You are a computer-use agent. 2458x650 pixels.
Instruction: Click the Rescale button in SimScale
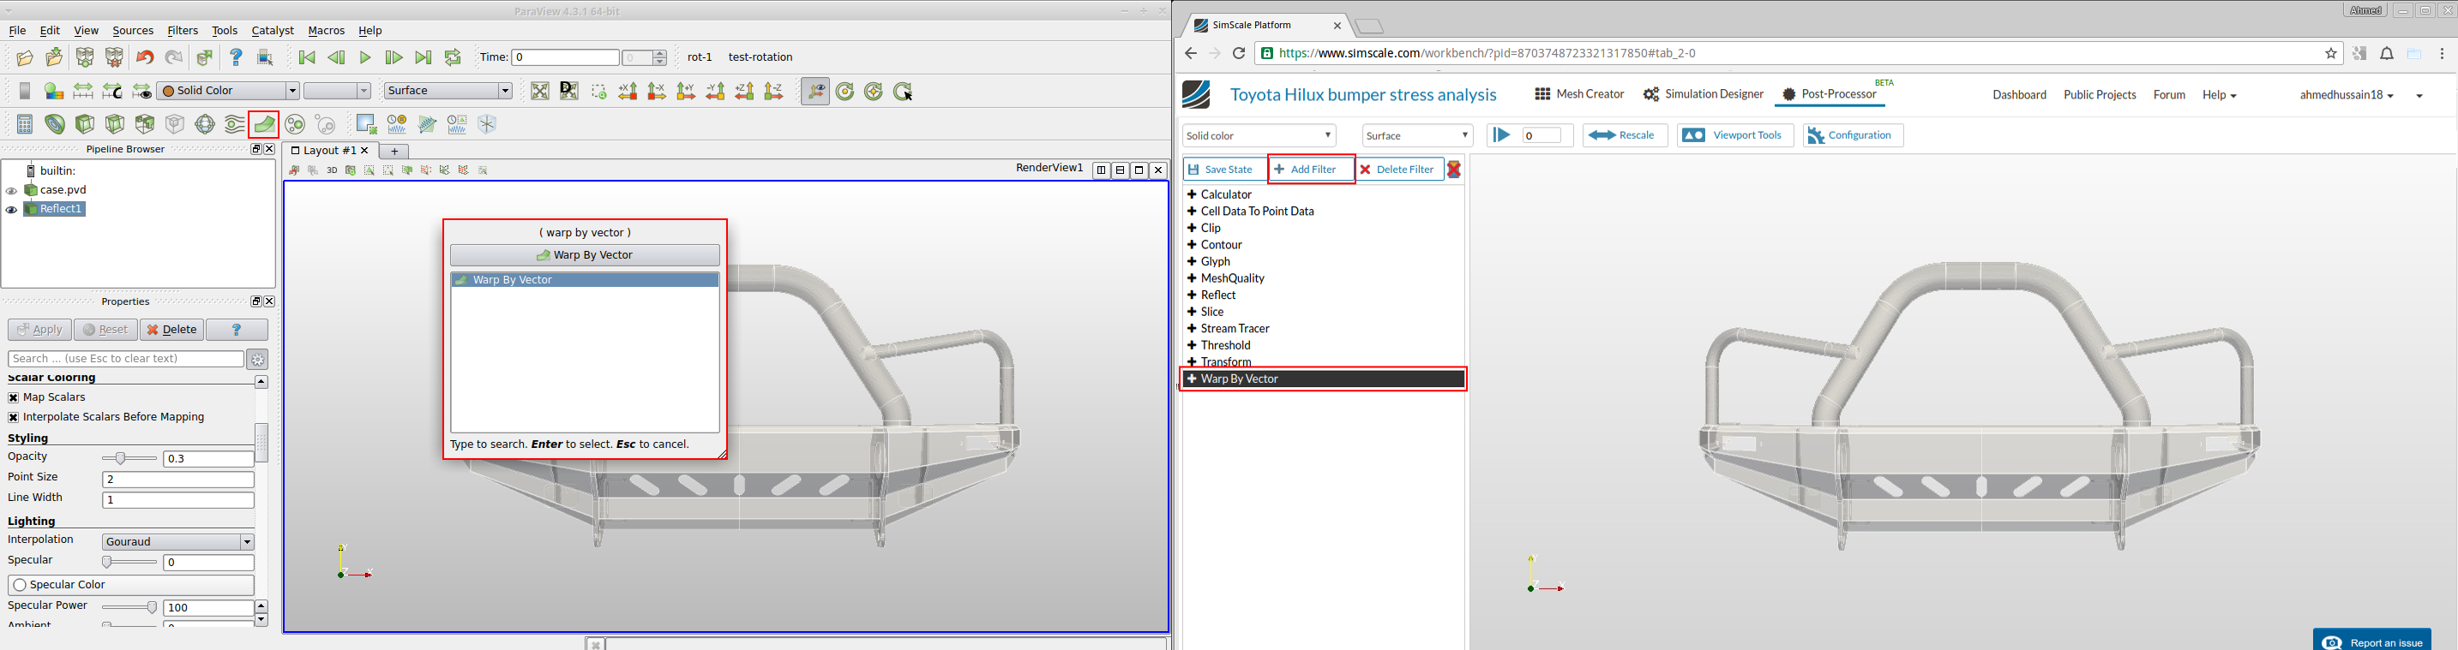coord(1625,136)
